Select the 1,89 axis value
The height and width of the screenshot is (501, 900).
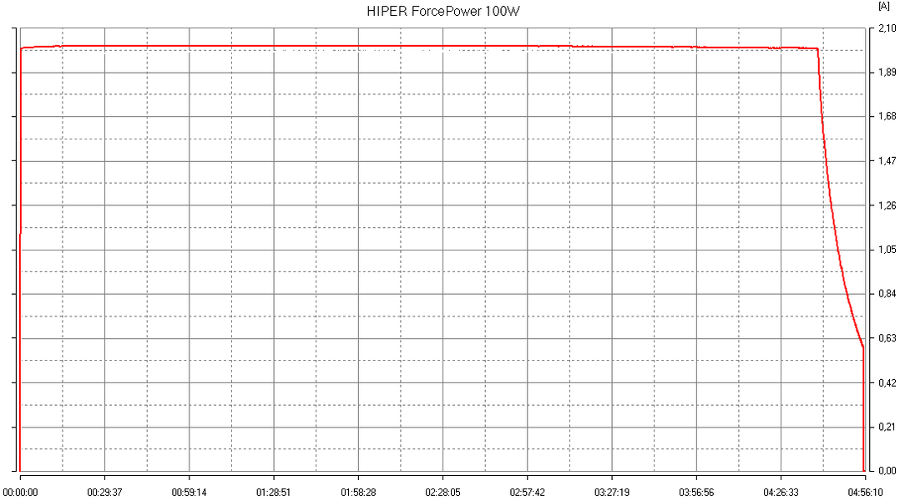(x=887, y=73)
